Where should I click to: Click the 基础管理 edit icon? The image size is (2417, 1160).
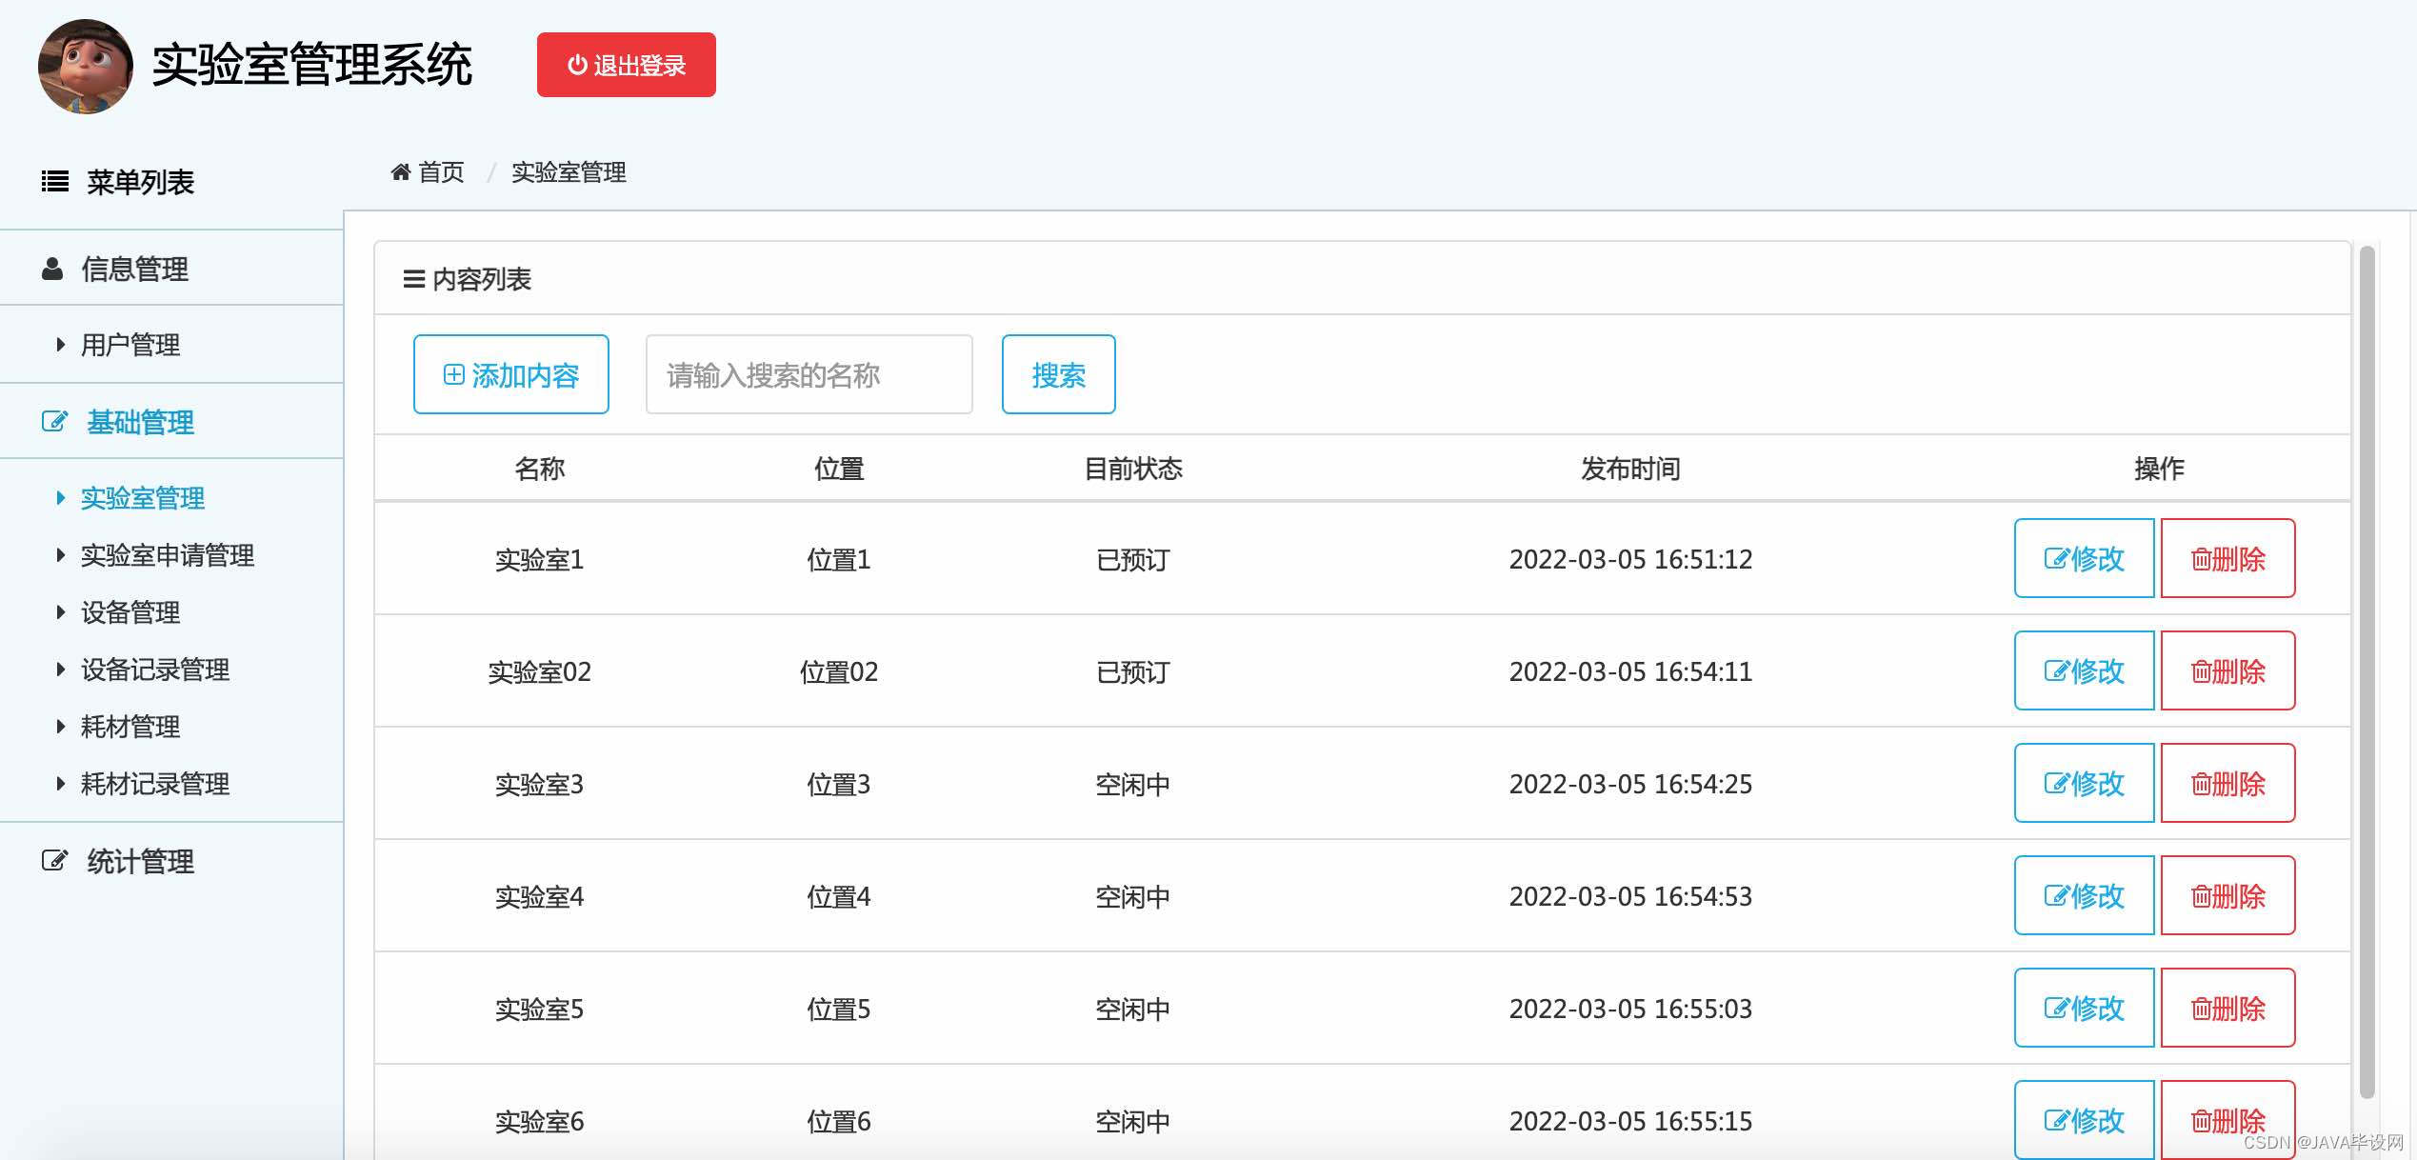coord(54,422)
